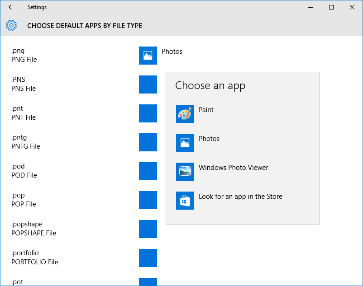Click the .png PNG File entry
This screenshot has width=363, height=286.
(24, 55)
